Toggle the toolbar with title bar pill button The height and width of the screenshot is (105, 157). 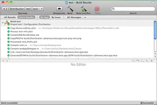(x=153, y=3)
